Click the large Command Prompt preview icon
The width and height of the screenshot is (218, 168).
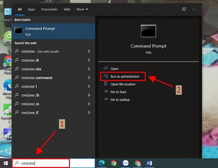point(148,31)
